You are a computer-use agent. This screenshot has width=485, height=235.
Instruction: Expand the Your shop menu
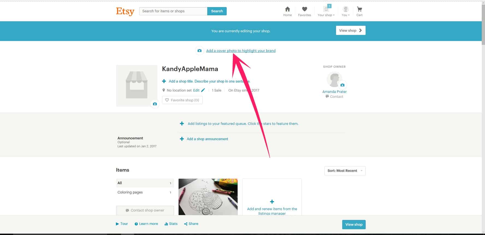point(326,11)
